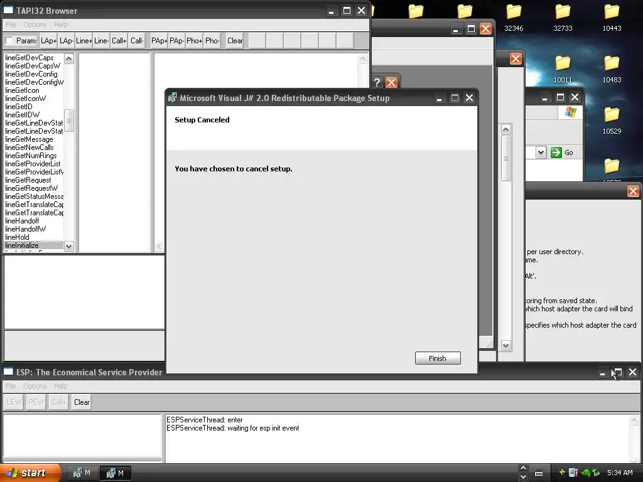The width and height of the screenshot is (643, 482).
Task: Open folder 10529 on desktop
Action: [x=612, y=120]
